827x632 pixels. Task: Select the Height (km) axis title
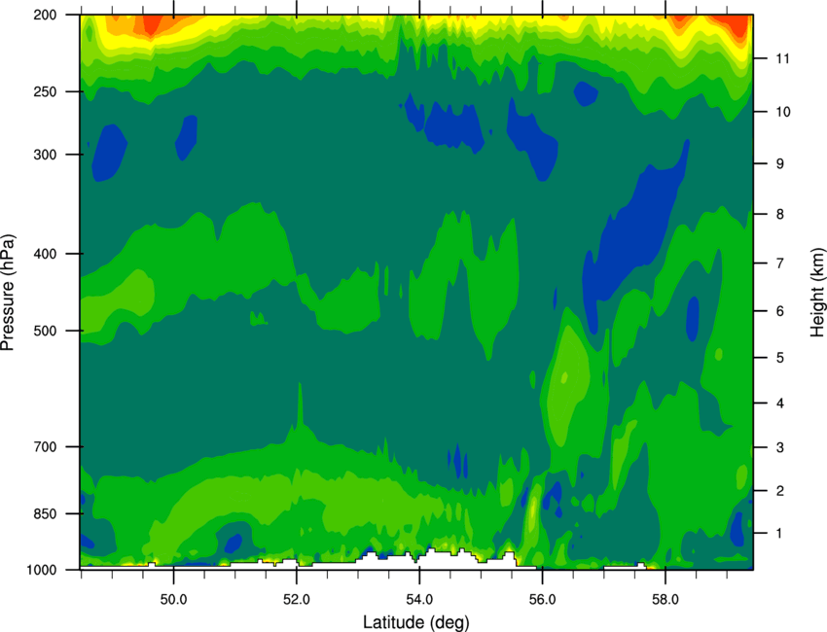817,292
